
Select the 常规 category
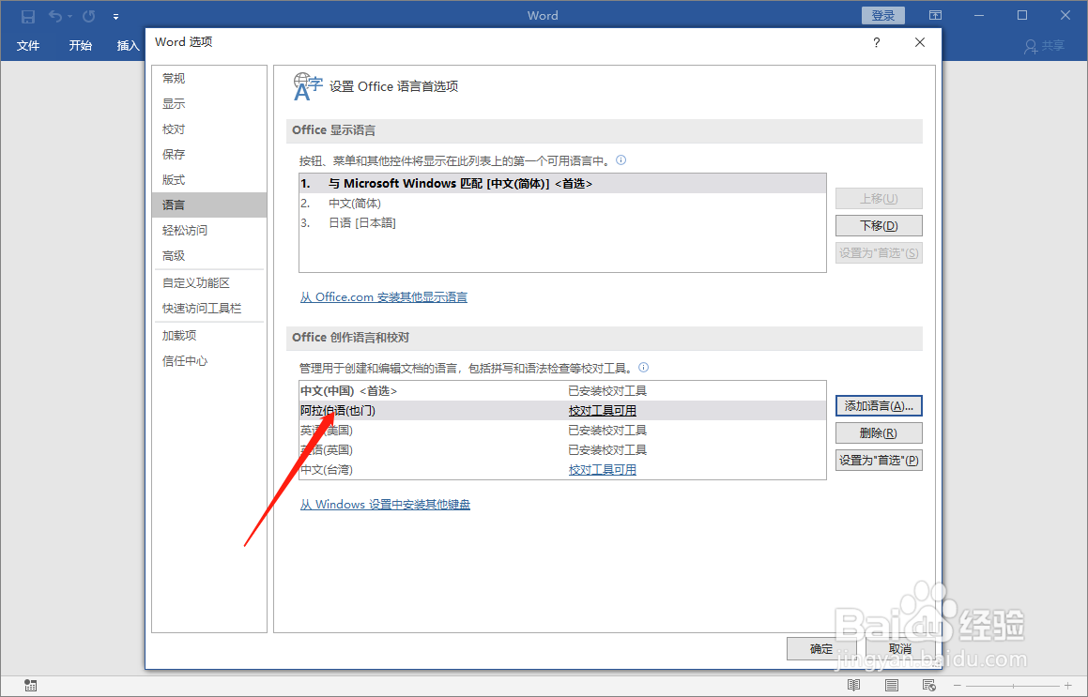coord(208,79)
